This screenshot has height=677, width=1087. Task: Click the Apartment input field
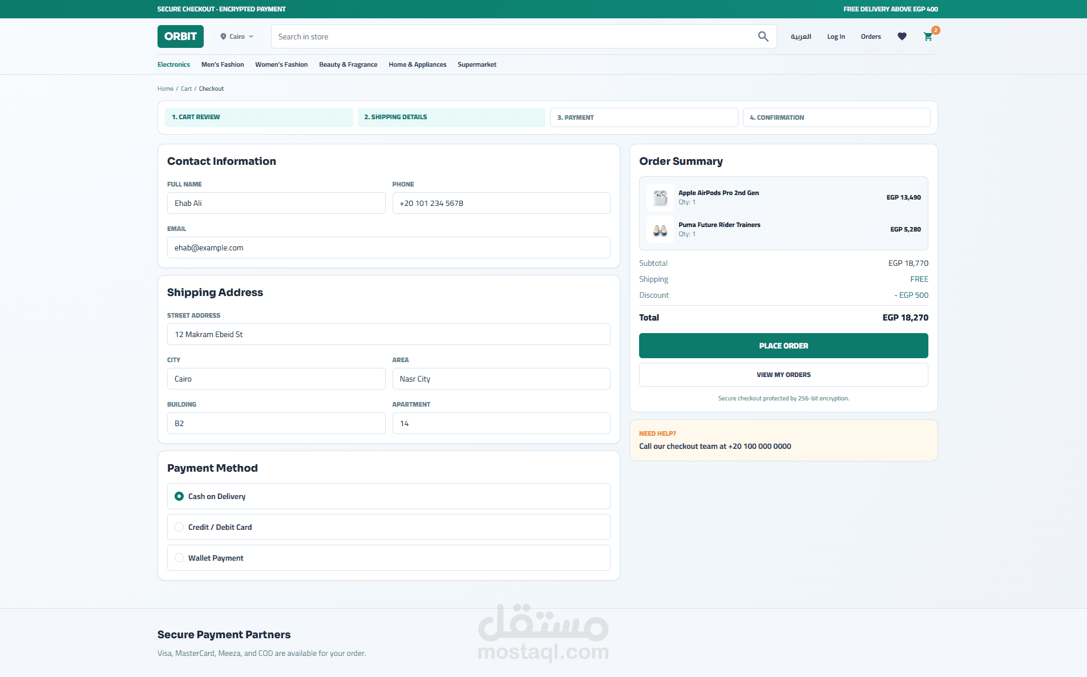click(502, 423)
